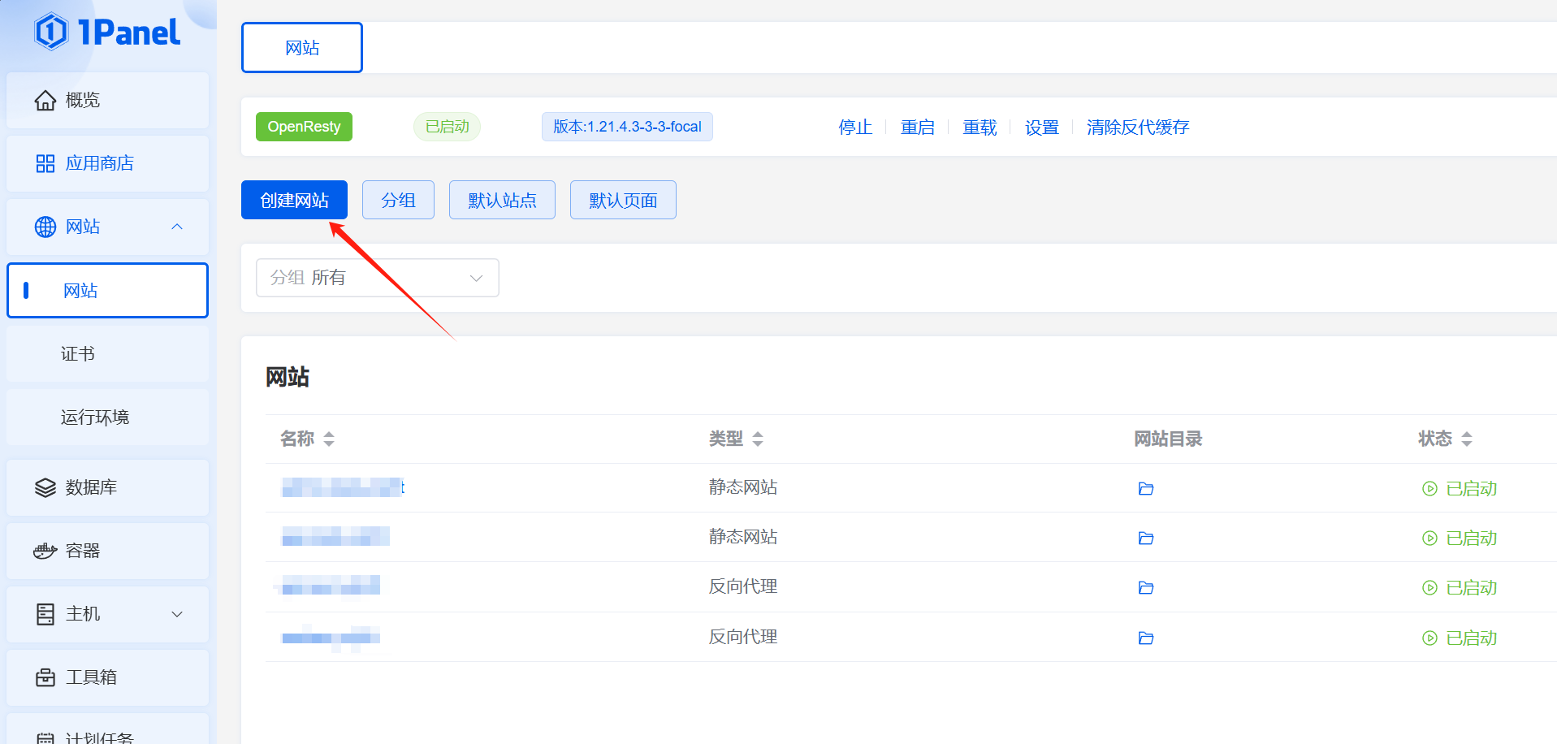Open 应用商店 app store grid icon
1557x744 pixels.
tap(45, 163)
